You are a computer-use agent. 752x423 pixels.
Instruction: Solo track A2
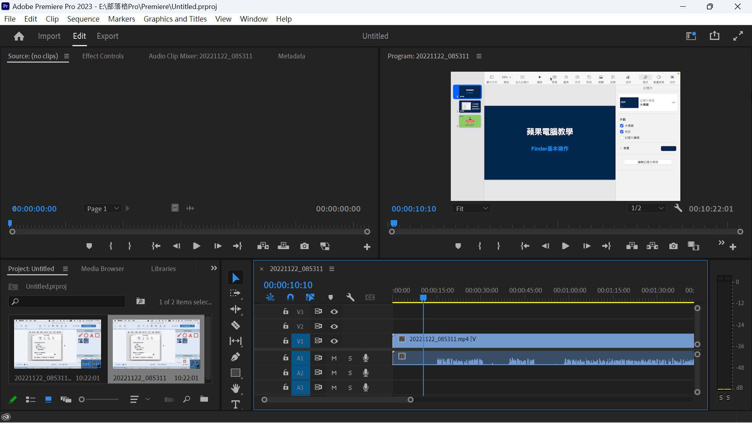[350, 373]
